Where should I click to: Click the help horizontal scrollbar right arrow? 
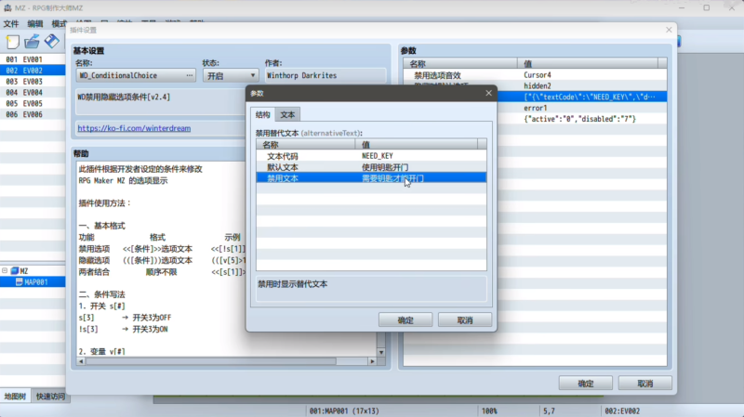click(373, 361)
